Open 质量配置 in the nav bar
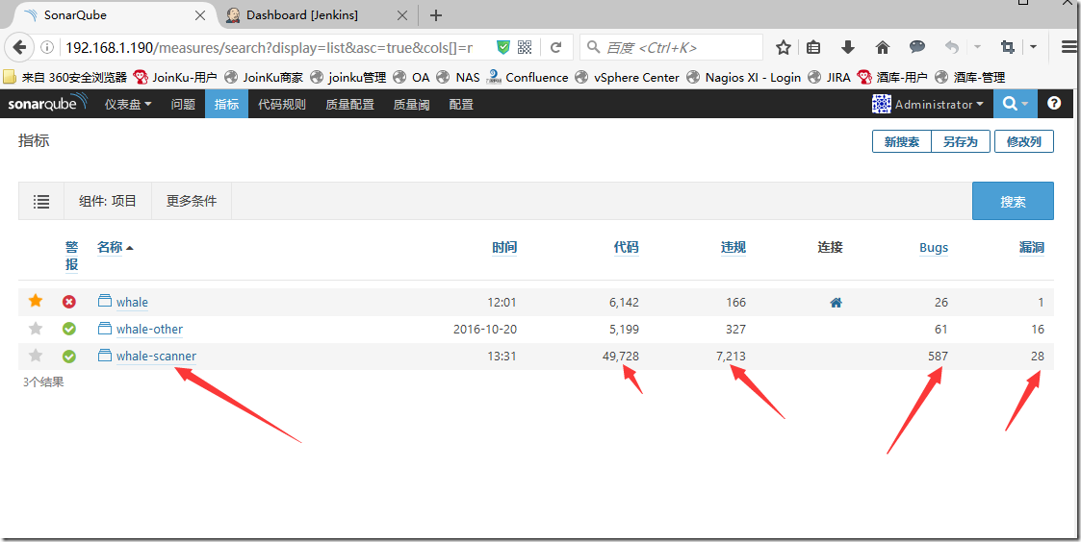 click(349, 104)
